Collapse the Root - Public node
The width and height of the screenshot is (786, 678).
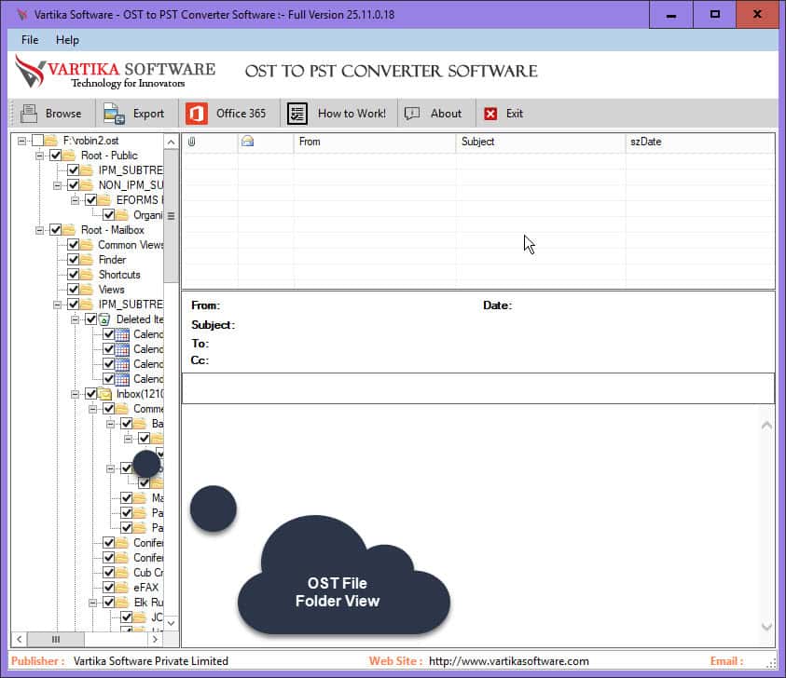click(39, 156)
